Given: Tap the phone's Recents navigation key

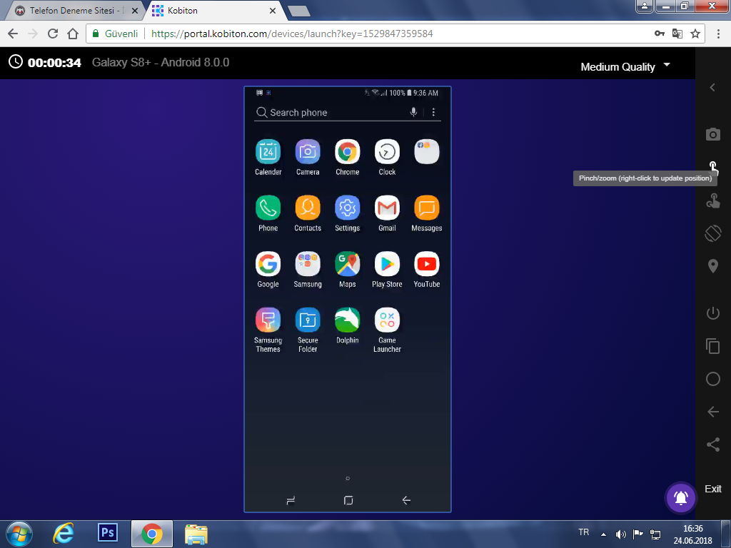Looking at the screenshot, I should click(x=291, y=500).
